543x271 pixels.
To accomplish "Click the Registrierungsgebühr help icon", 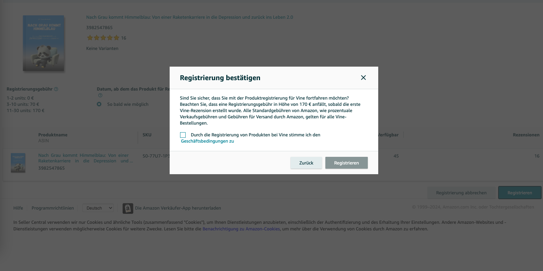I will 56,89.
